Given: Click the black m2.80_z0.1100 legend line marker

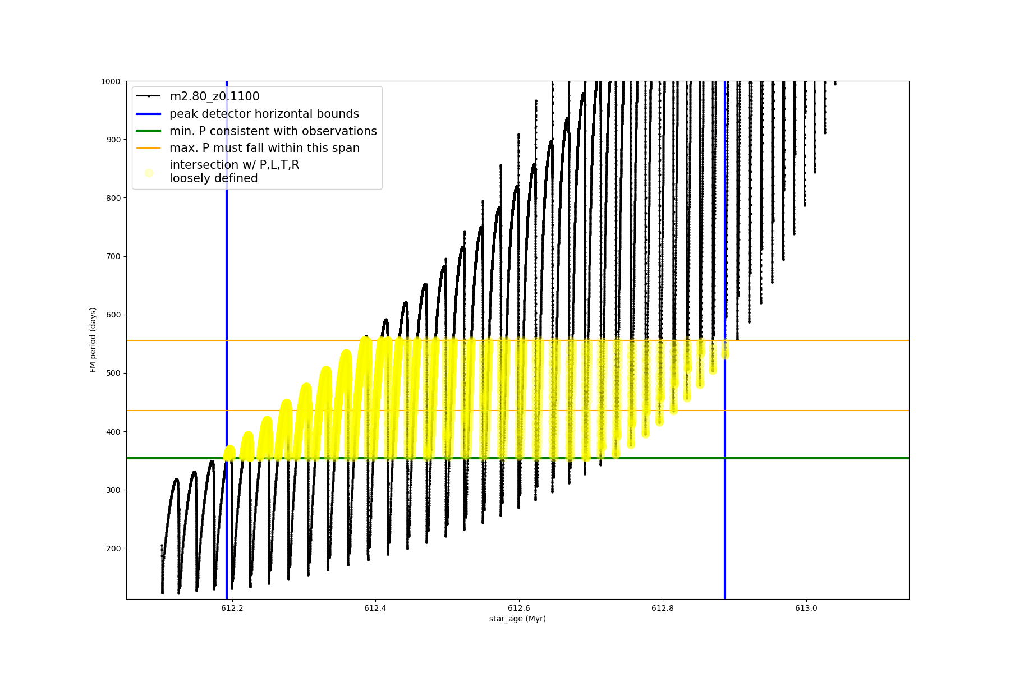Looking at the screenshot, I should pos(149,96).
